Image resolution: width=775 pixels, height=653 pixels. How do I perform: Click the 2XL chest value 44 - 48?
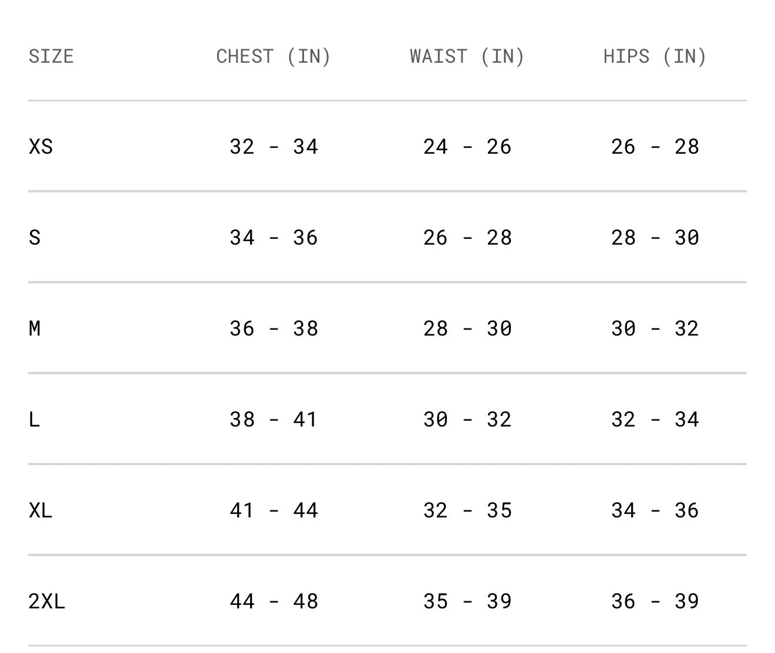[274, 601]
